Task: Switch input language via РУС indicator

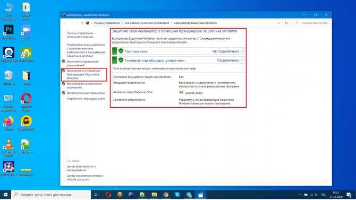Action: point(324,195)
